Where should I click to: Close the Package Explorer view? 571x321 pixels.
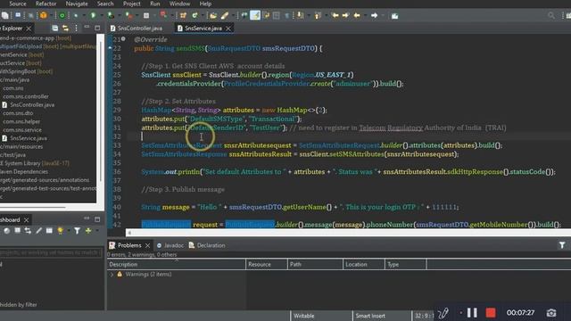tap(29, 28)
